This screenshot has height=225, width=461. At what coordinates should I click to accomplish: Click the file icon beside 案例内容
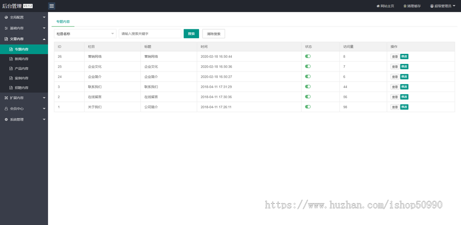pos(11,78)
